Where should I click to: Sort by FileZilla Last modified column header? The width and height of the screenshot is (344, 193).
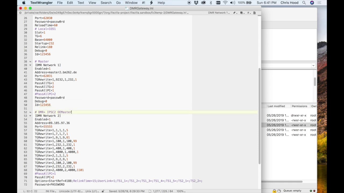point(276,106)
